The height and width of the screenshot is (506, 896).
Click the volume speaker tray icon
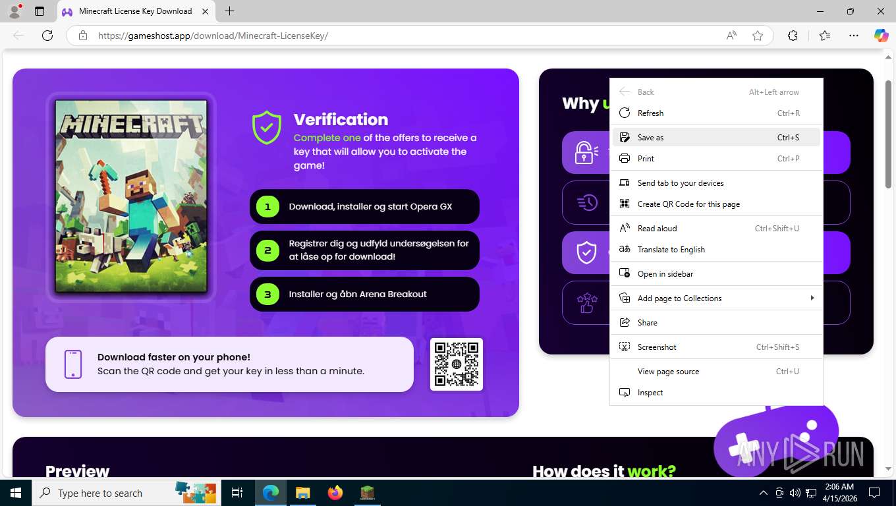[x=795, y=493]
